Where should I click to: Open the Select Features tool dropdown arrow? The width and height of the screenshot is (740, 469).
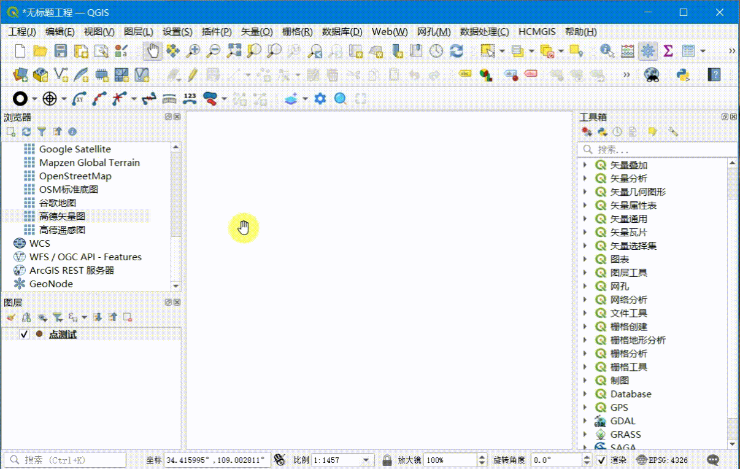(502, 51)
